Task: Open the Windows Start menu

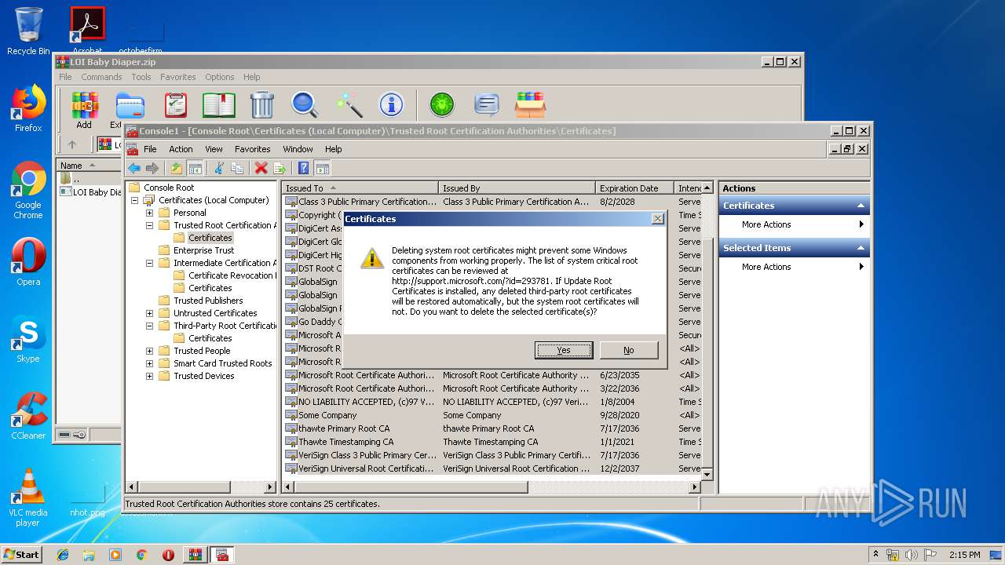Action: (22, 554)
